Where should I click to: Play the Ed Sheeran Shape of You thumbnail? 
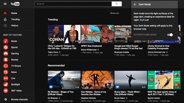pos(64,80)
